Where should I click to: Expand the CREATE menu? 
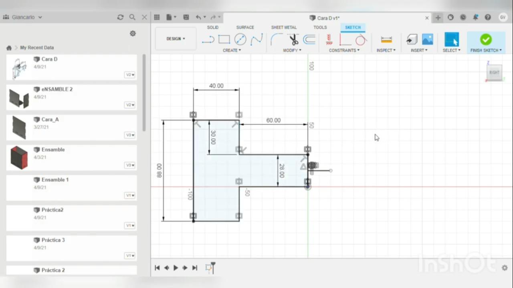[232, 50]
